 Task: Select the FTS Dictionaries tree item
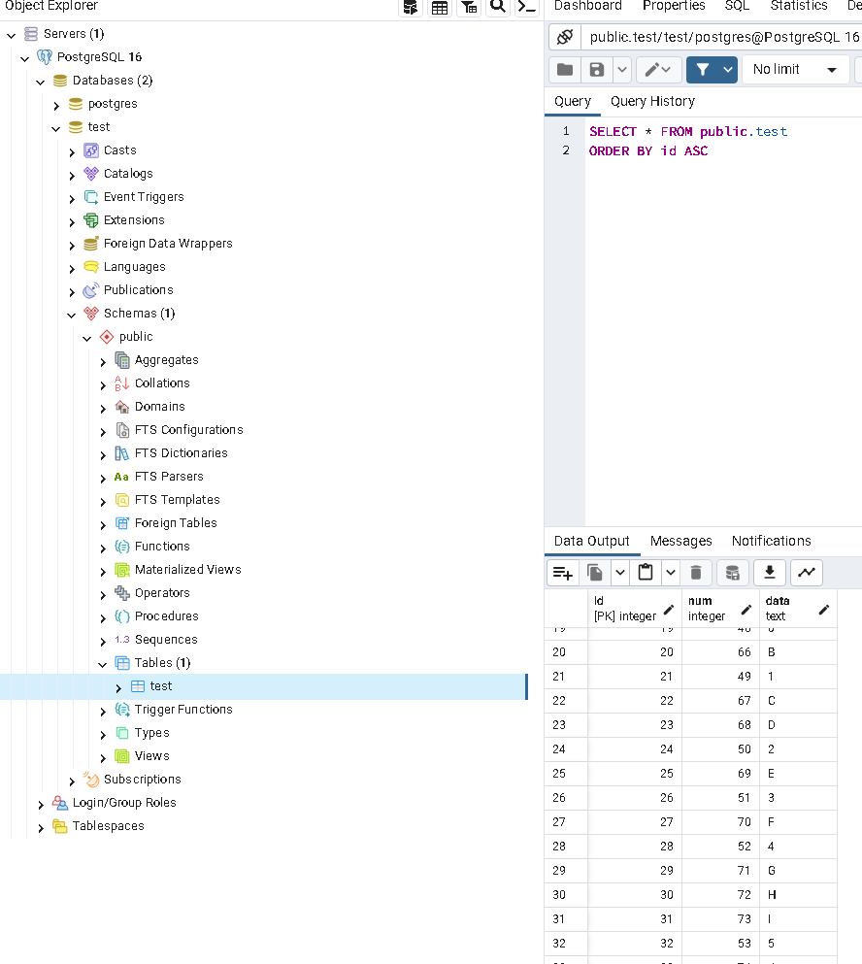pos(181,453)
